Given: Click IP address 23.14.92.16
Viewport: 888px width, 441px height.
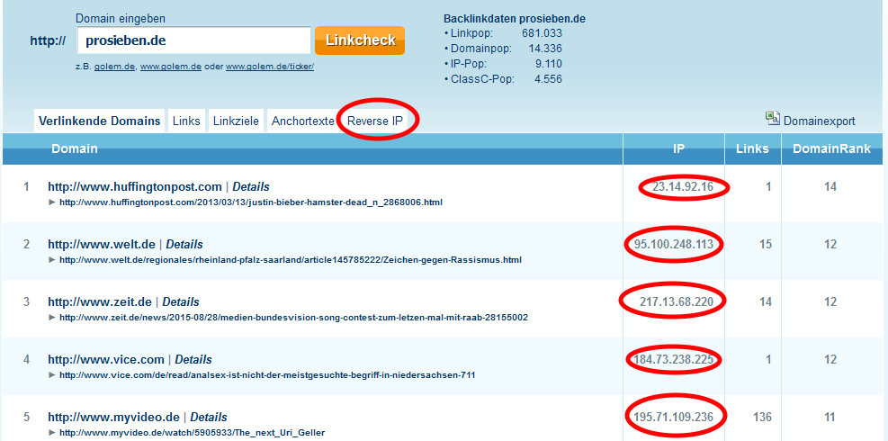Looking at the screenshot, I should tap(683, 187).
